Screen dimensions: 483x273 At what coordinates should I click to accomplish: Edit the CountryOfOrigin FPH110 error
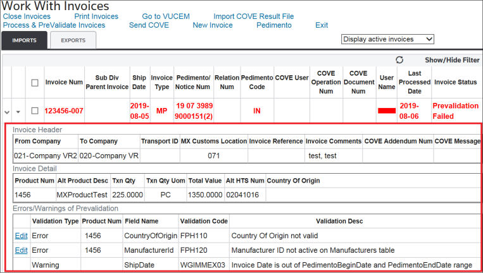point(22,236)
